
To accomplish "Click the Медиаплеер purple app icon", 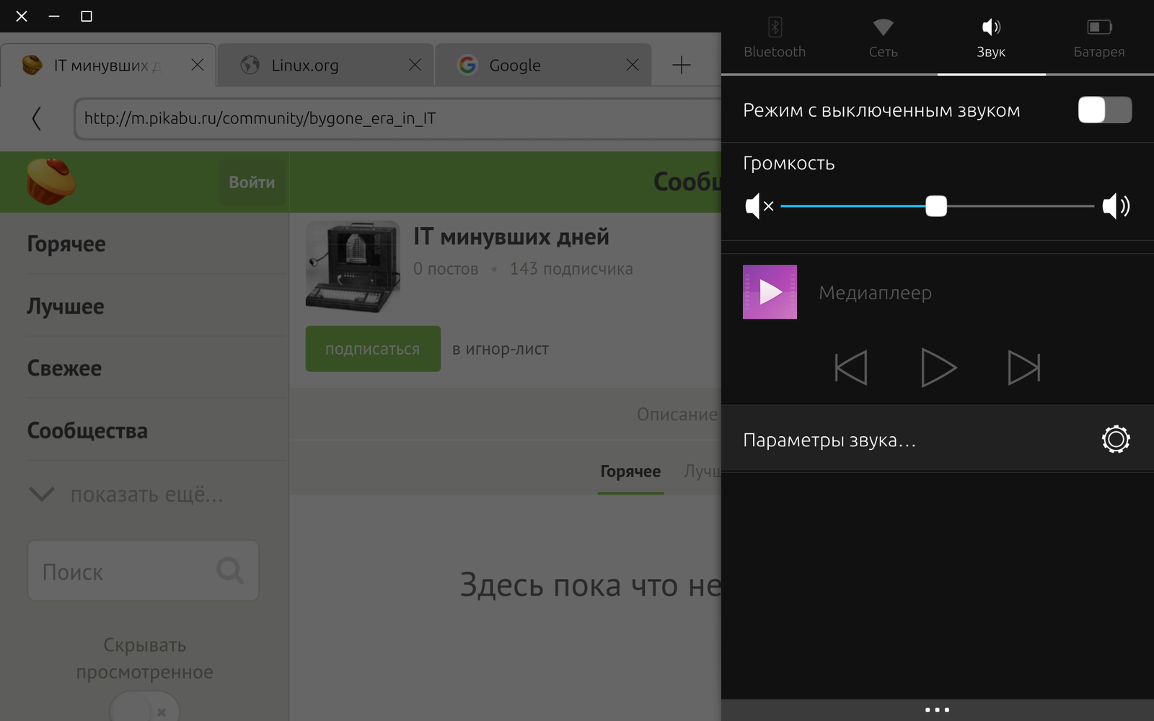I will [x=770, y=292].
